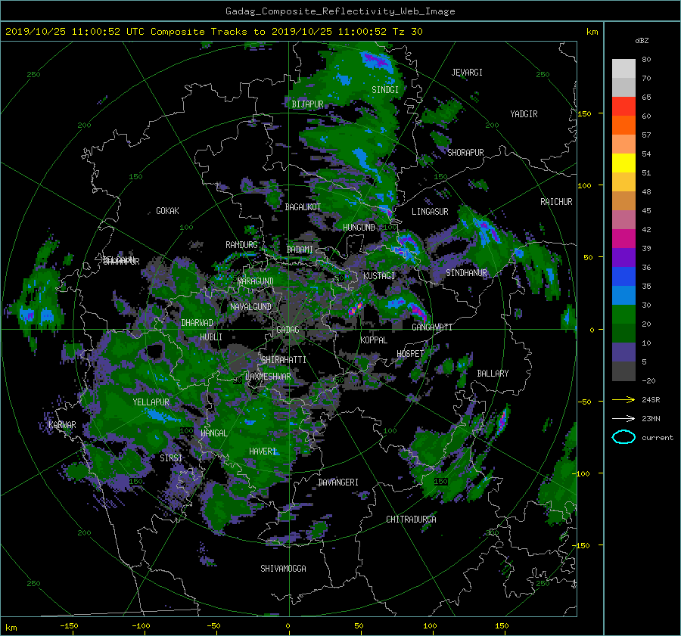Click the SIRSI town label
Viewport: 681px width, 636px height.
tap(171, 458)
